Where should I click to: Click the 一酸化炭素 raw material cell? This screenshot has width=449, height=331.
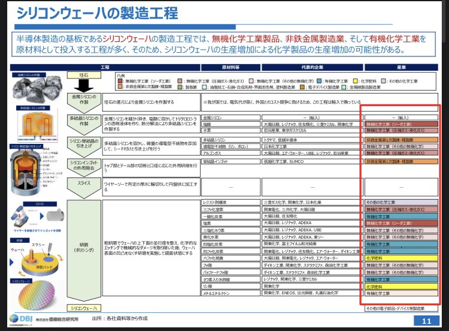[x=231, y=216]
